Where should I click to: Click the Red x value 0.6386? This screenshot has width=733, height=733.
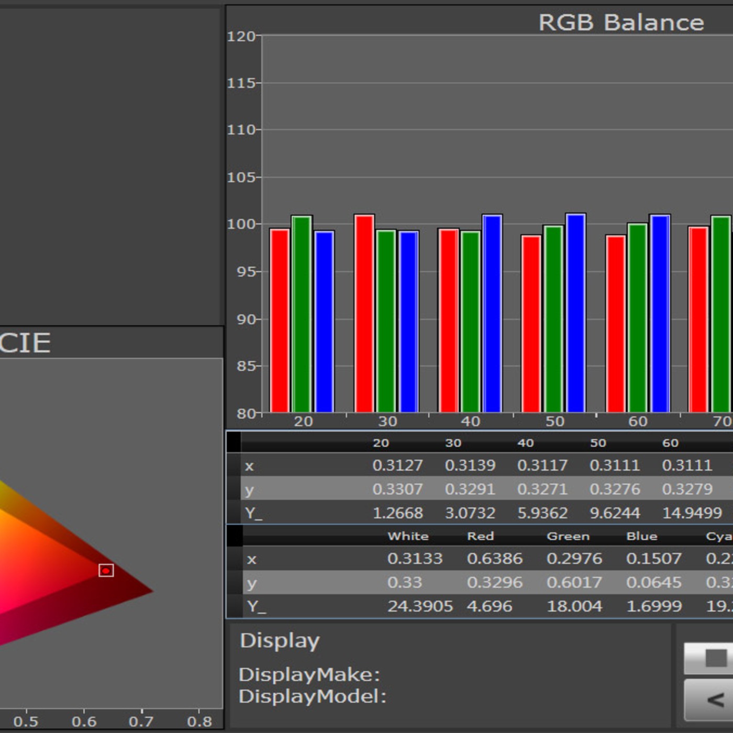pos(494,559)
